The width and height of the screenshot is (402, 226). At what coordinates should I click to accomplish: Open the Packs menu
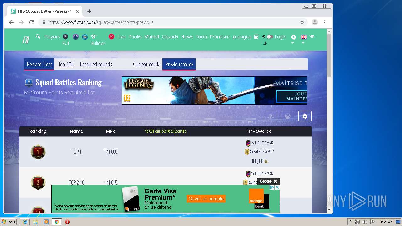[135, 37]
